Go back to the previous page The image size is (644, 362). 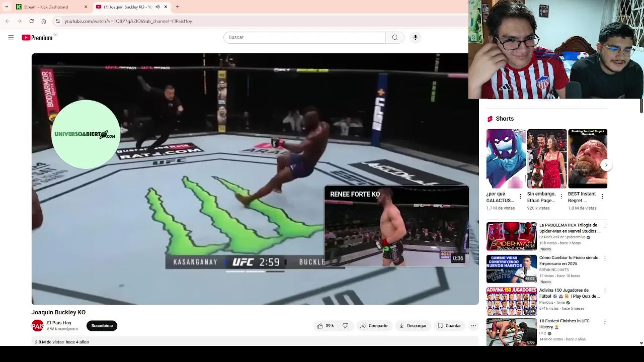click(x=7, y=21)
